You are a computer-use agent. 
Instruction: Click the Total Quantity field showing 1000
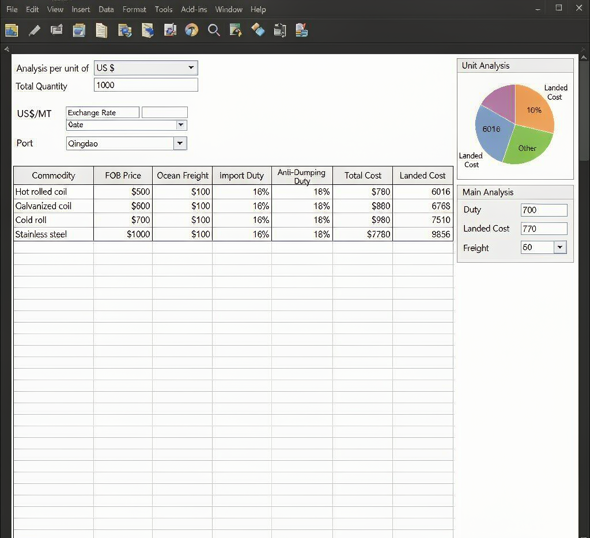point(146,85)
